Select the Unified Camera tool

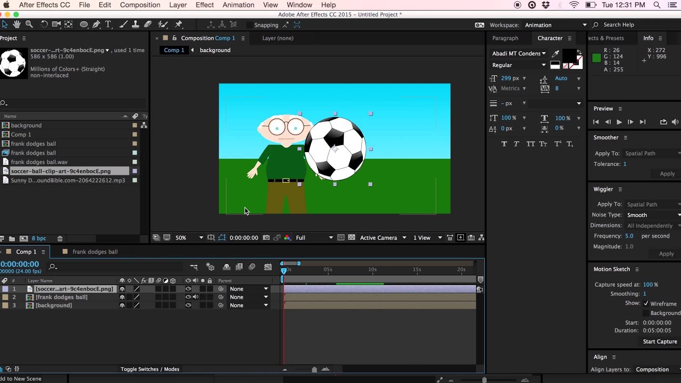coord(56,24)
